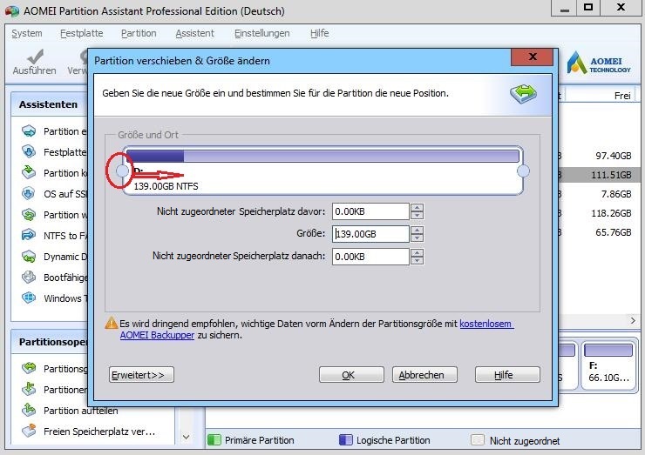Open the Partition menu
Image resolution: width=645 pixels, height=455 pixels.
(139, 33)
